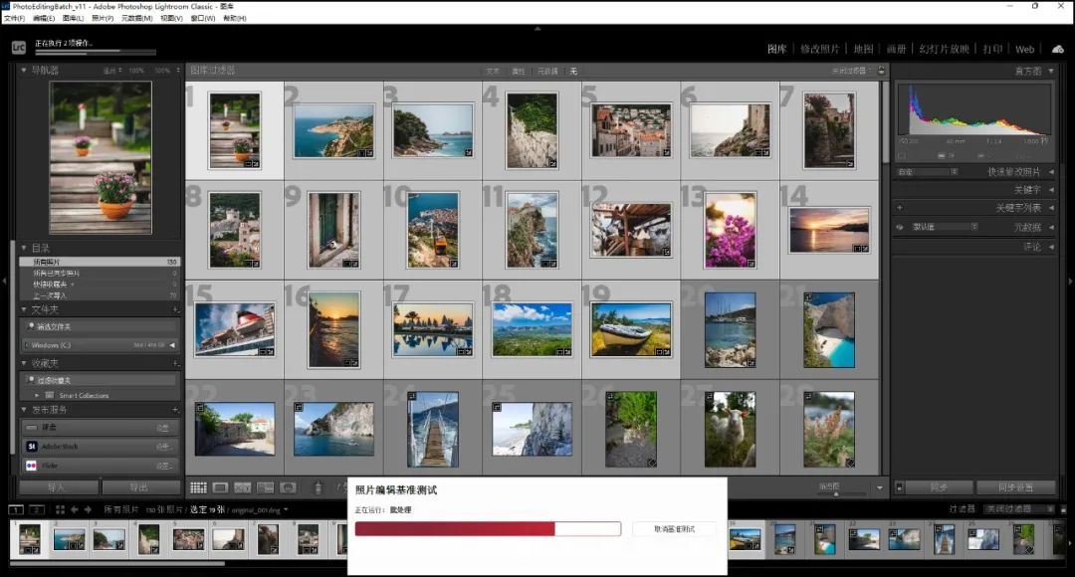Image resolution: width=1075 pixels, height=577 pixels.
Task: Open the Develop module tab
Action: (819, 49)
